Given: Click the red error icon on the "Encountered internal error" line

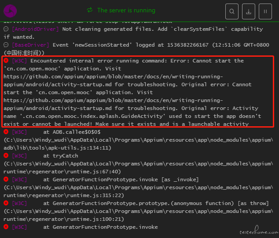Looking at the screenshot, I should pyautogui.click(x=6, y=61).
